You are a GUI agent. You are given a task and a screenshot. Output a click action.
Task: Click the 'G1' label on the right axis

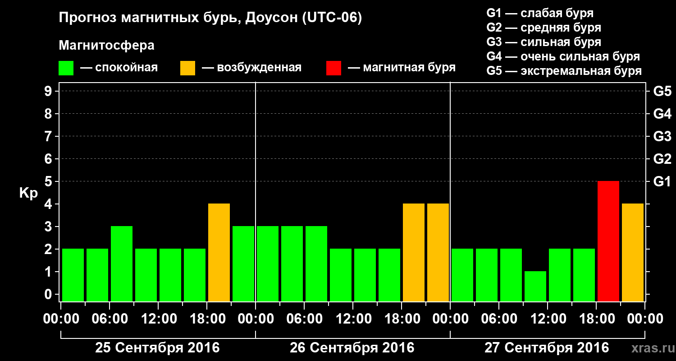(x=662, y=181)
